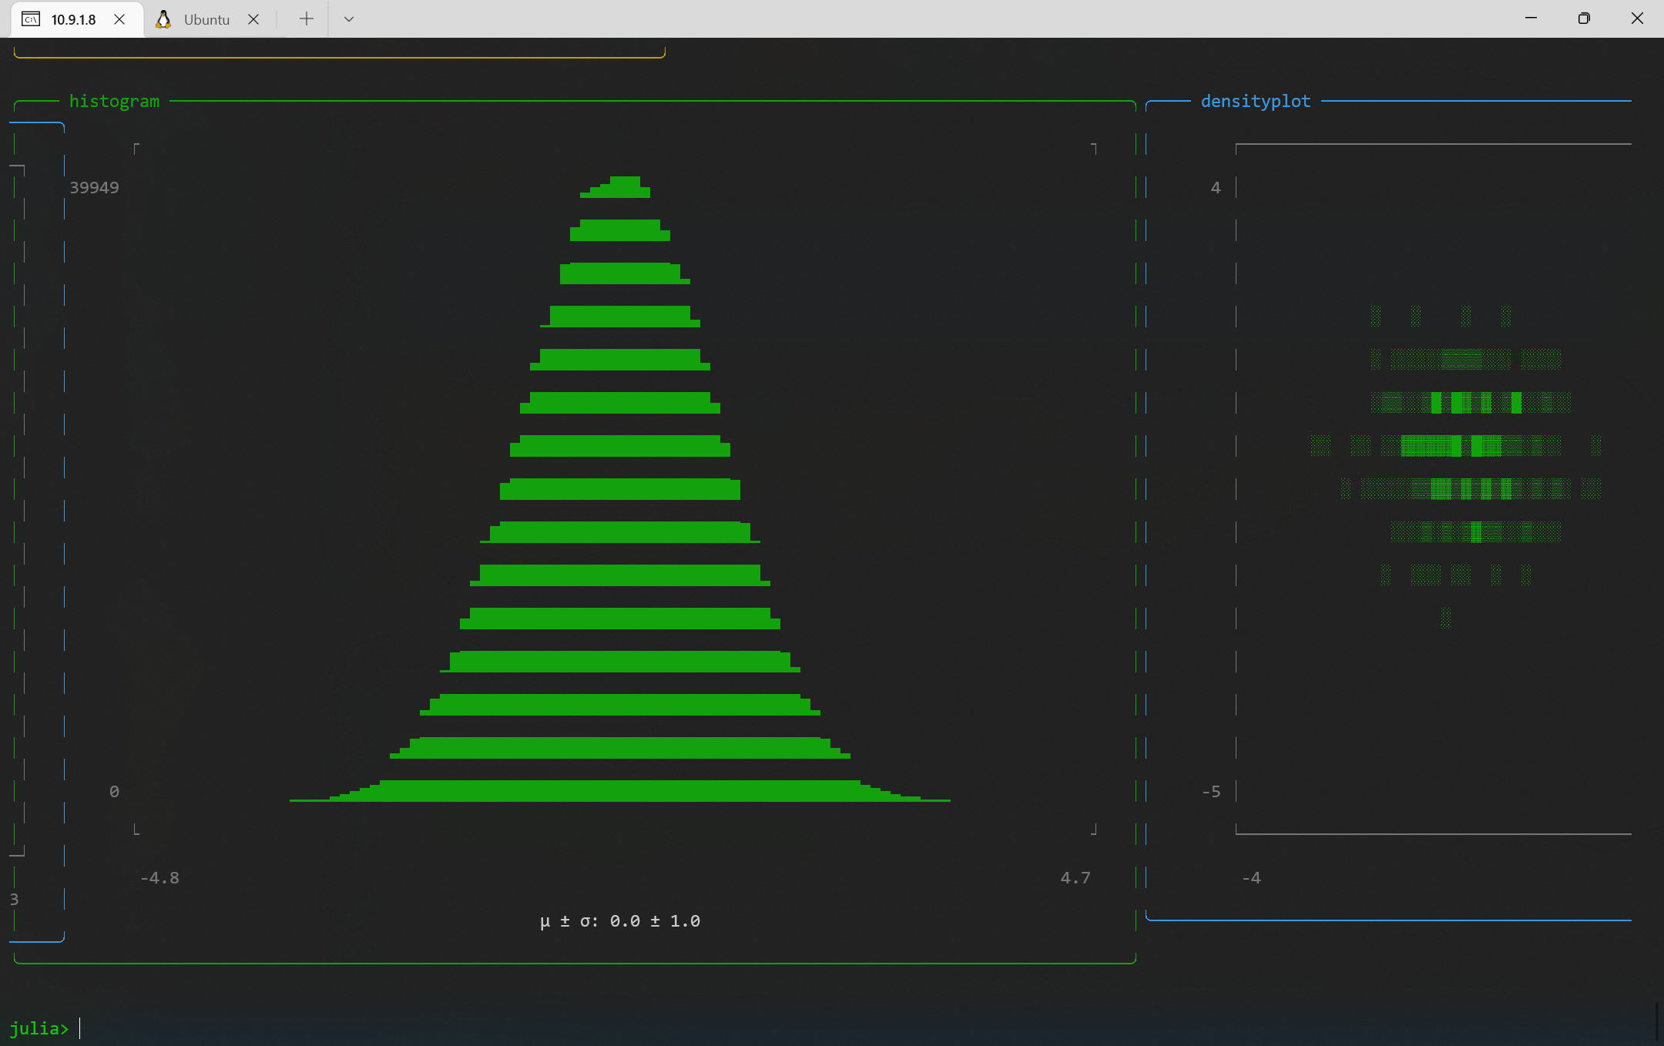Click the densityplot panel title
This screenshot has width=1664, height=1046.
(x=1254, y=100)
